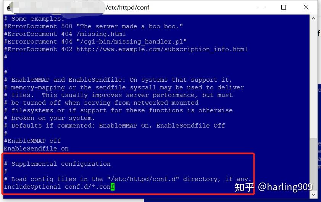This screenshot has height=202, width=321.
Task: Click the 'IncludeOptional' directive text
Action: (32, 187)
